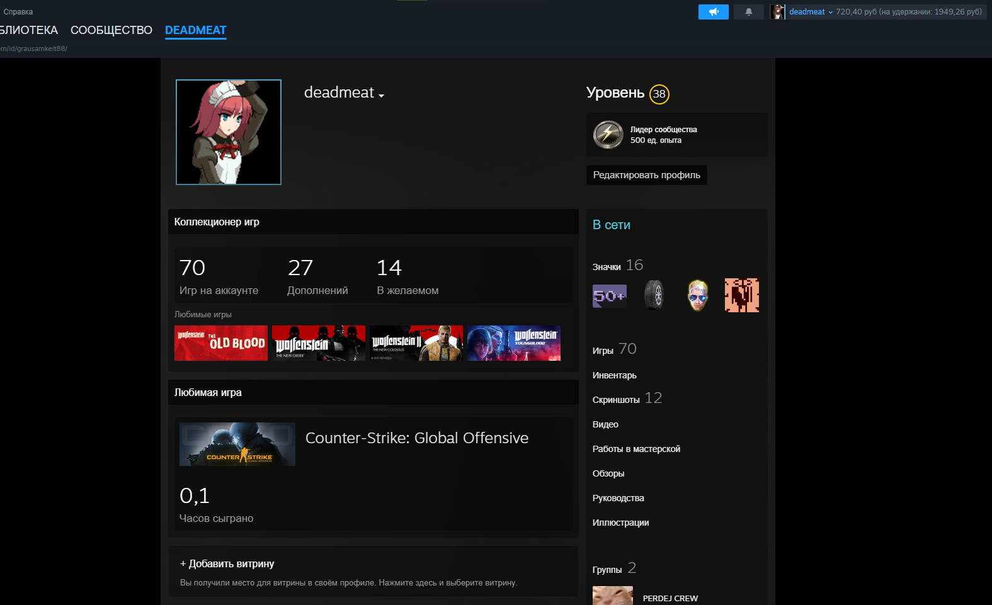The image size is (992, 605).
Task: Open the Community Leader badge icon
Action: pyautogui.click(x=608, y=135)
